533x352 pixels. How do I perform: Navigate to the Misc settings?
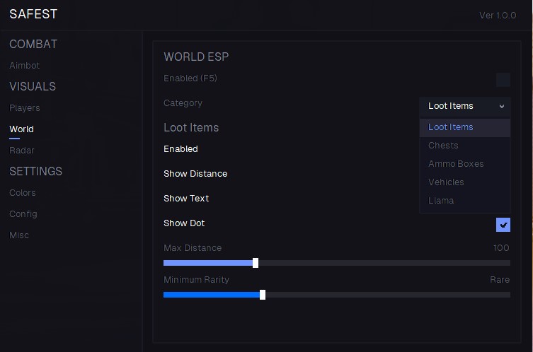[19, 235]
